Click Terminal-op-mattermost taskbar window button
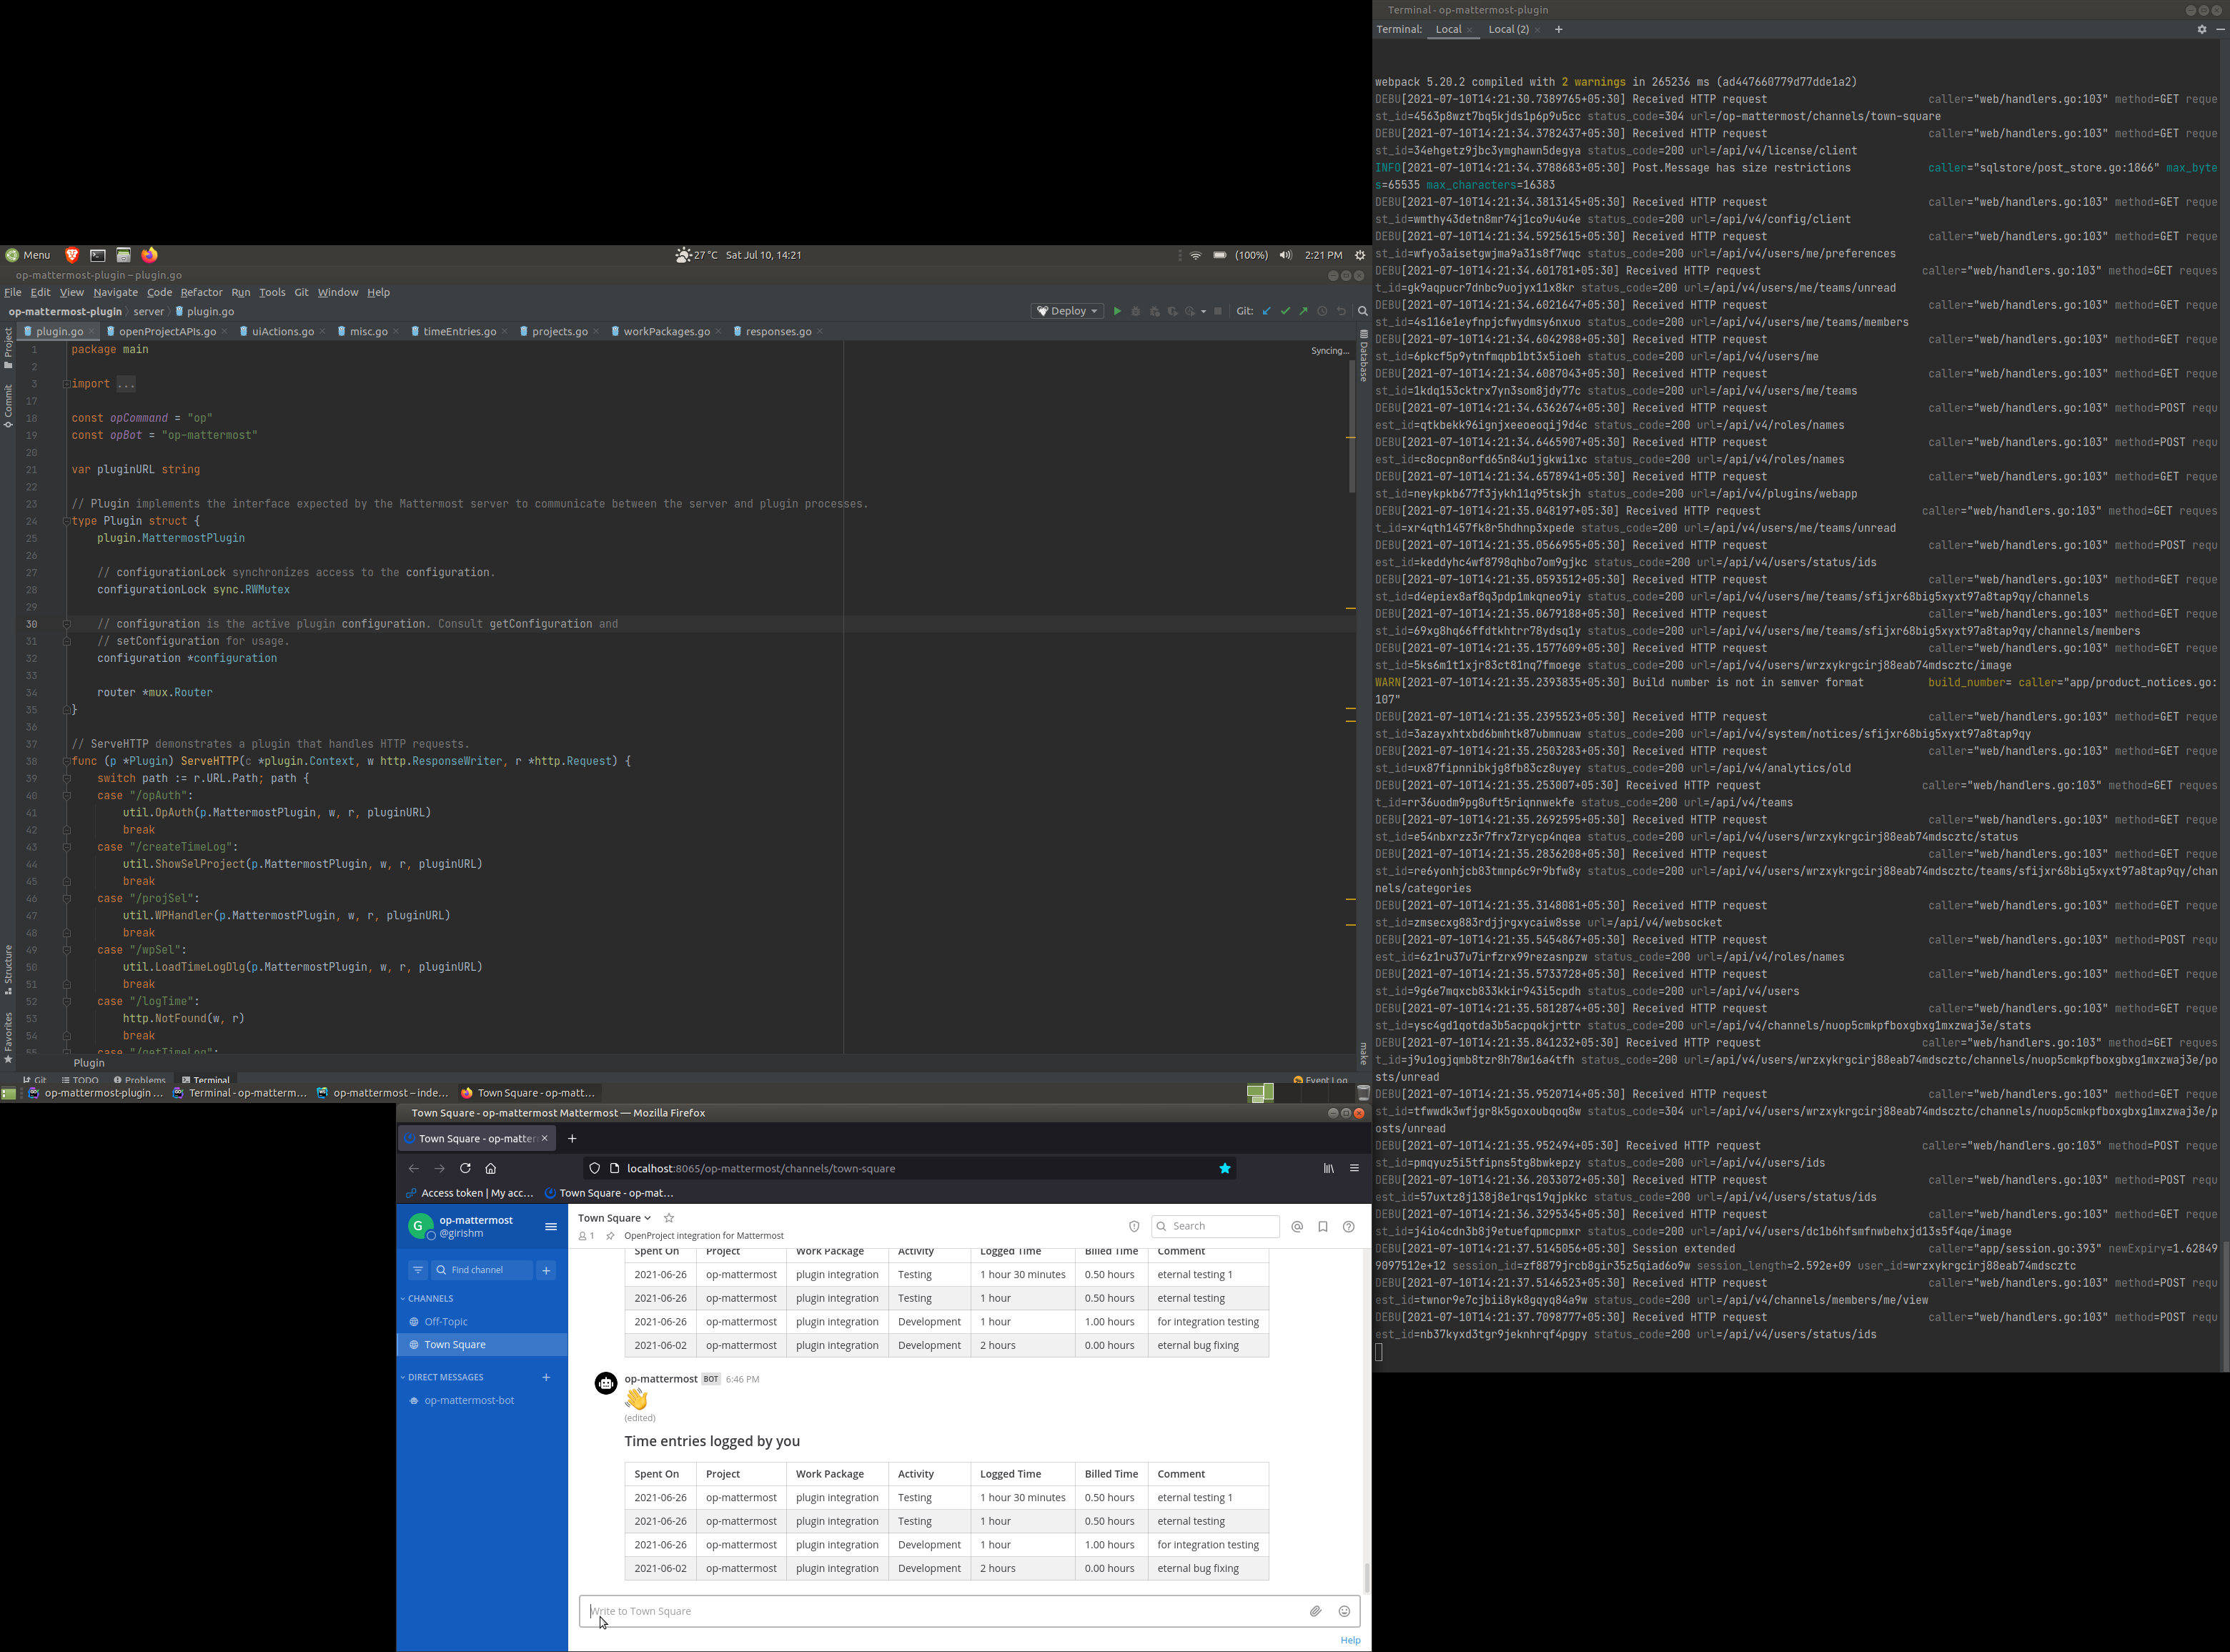This screenshot has width=2230, height=1652. coord(240,1093)
